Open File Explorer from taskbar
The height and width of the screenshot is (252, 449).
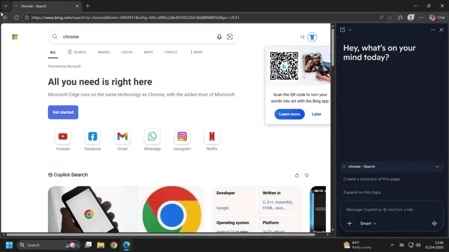(x=100, y=245)
